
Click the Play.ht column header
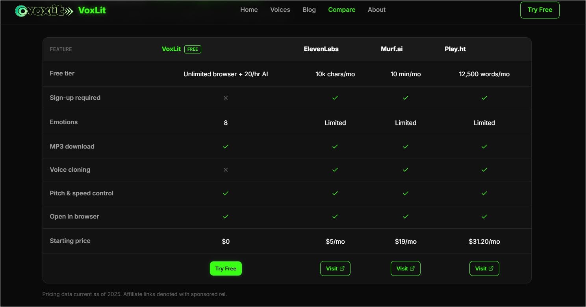pos(455,49)
